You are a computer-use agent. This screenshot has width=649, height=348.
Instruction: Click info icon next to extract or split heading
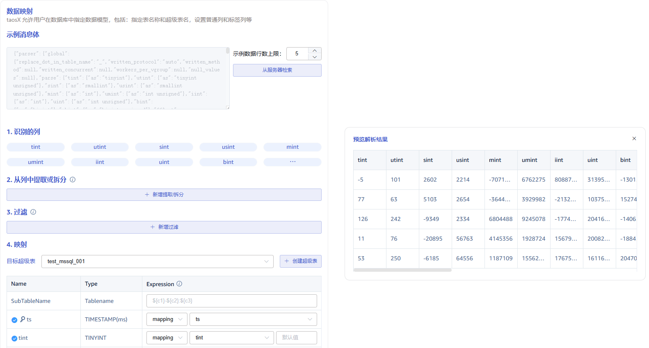pyautogui.click(x=73, y=180)
